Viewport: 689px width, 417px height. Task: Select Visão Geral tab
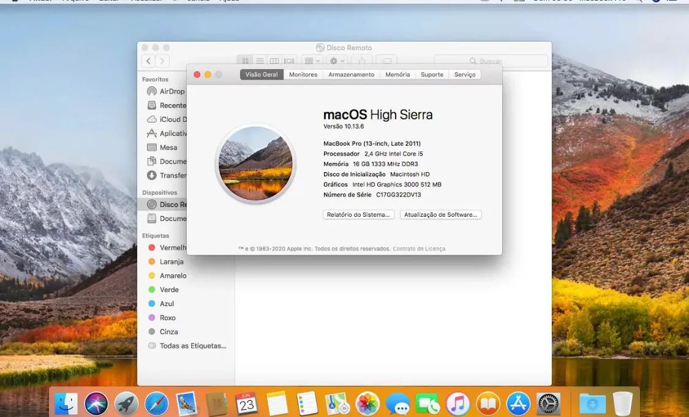coord(262,75)
